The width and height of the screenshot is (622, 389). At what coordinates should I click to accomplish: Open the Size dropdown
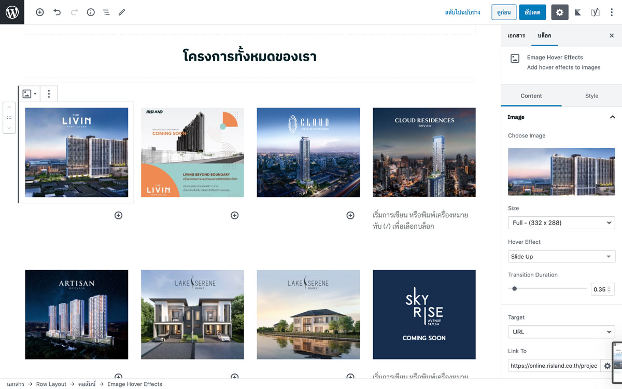point(561,223)
